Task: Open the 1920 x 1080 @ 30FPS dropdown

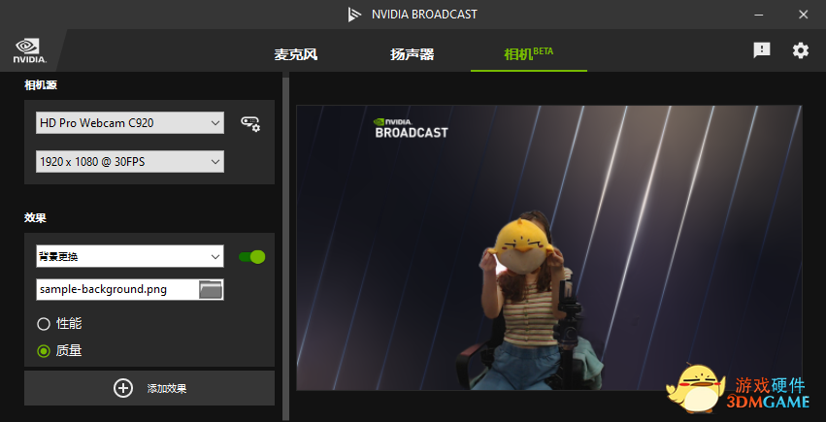Action: (130, 162)
